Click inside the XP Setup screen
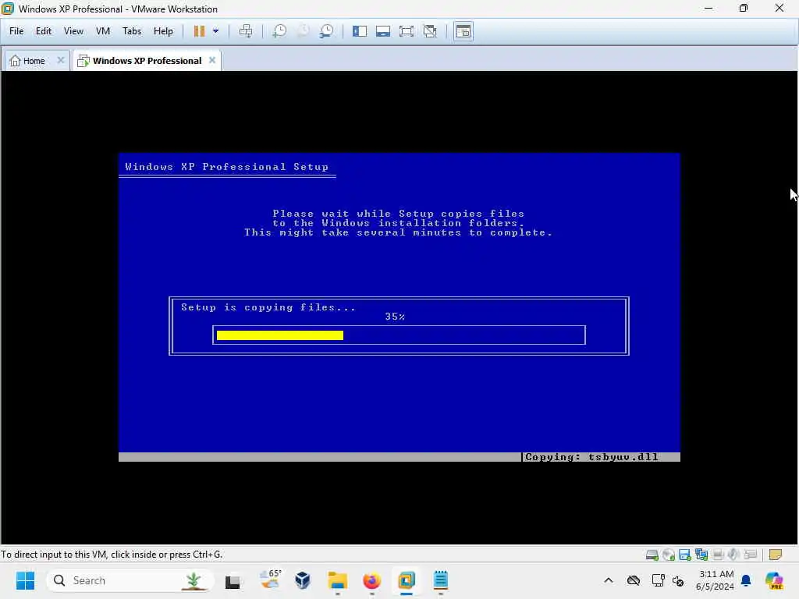799x599 pixels. coord(399,307)
